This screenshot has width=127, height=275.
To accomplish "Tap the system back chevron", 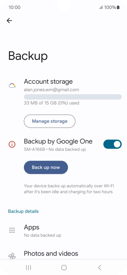I will pos(100,268).
